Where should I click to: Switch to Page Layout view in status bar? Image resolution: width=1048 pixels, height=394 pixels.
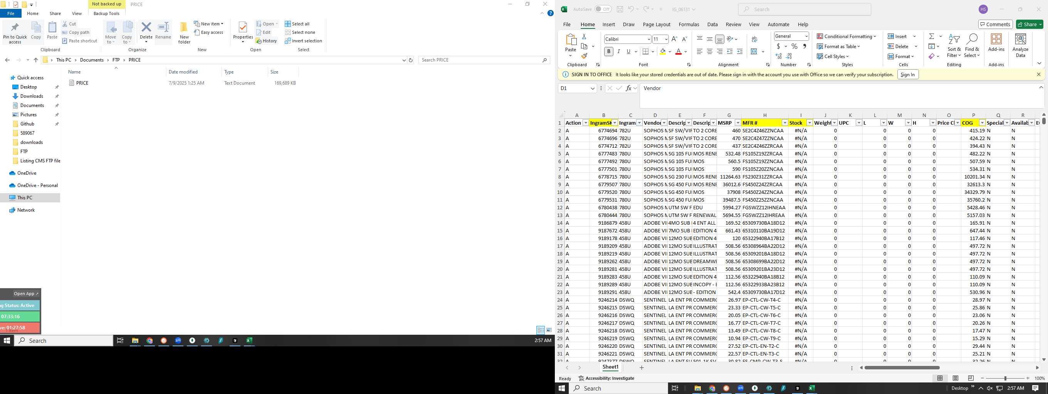point(955,378)
